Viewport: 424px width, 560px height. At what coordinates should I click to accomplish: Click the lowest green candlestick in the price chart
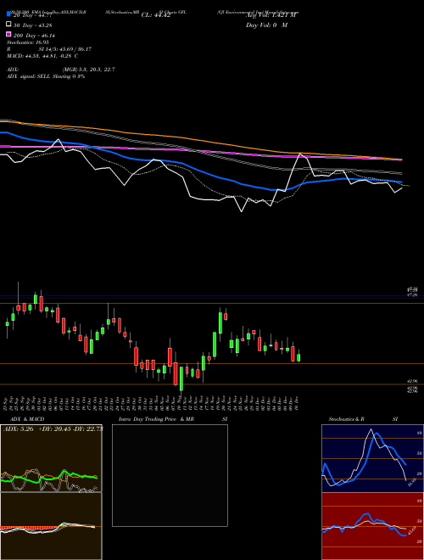181,379
